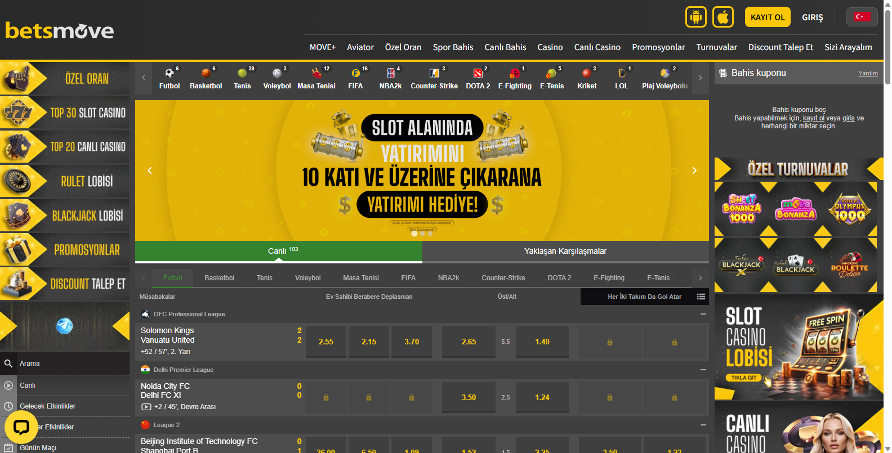Image resolution: width=892 pixels, height=453 pixels.
Task: Go to next banner slide
Action: (x=694, y=171)
